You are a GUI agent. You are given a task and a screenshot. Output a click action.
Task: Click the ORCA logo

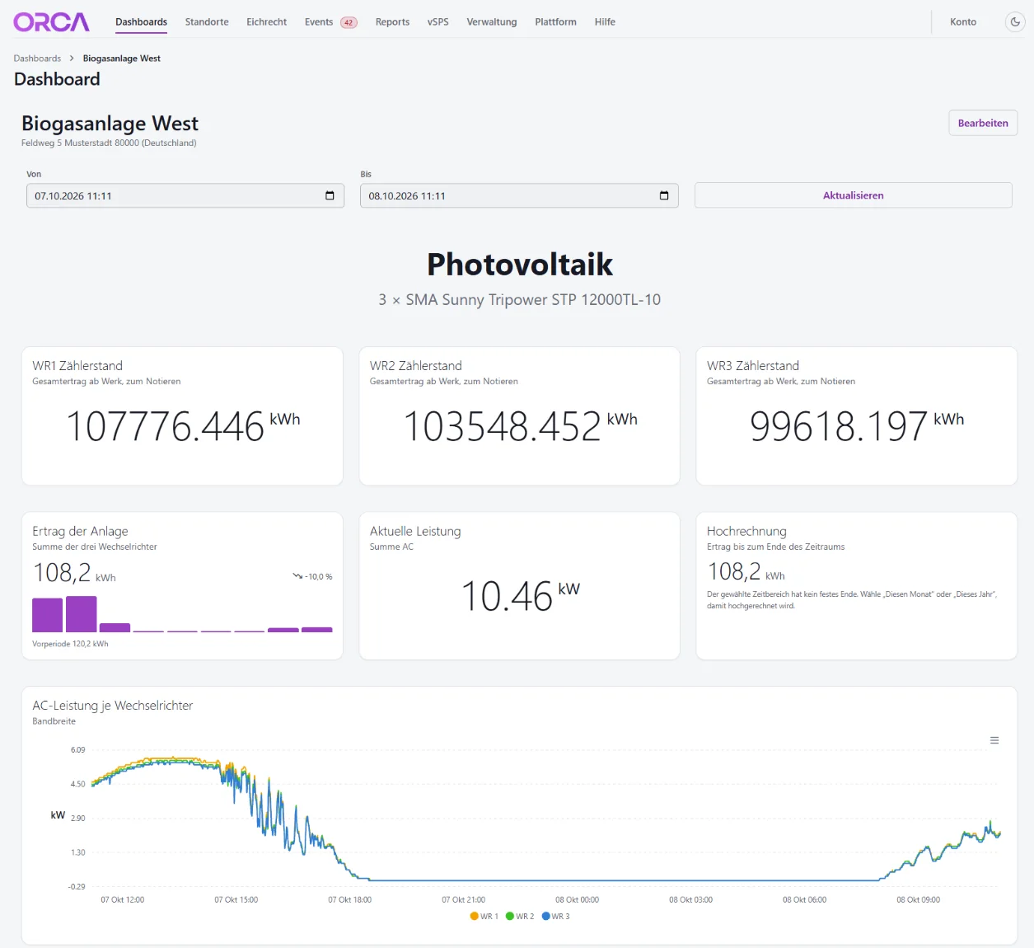(x=51, y=22)
